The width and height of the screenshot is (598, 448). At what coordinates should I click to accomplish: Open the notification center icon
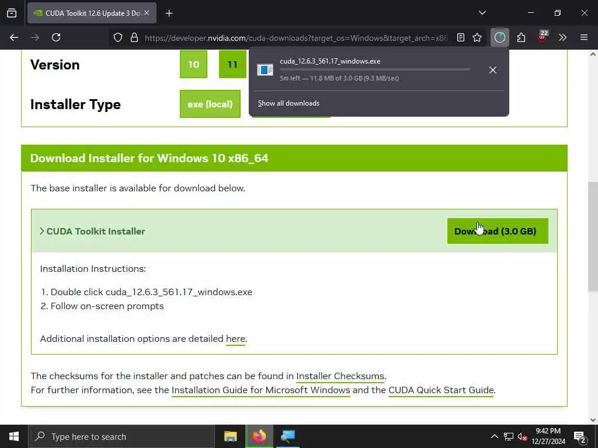click(x=580, y=436)
